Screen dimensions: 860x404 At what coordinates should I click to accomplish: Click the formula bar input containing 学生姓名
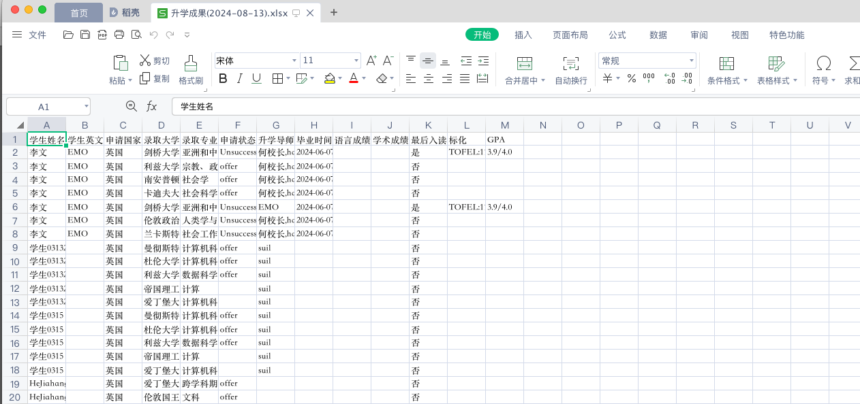[x=515, y=107]
